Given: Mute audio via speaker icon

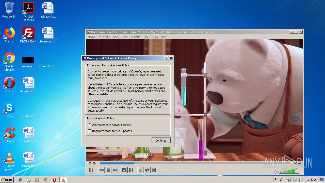Looking at the screenshot, I should point(276,172).
